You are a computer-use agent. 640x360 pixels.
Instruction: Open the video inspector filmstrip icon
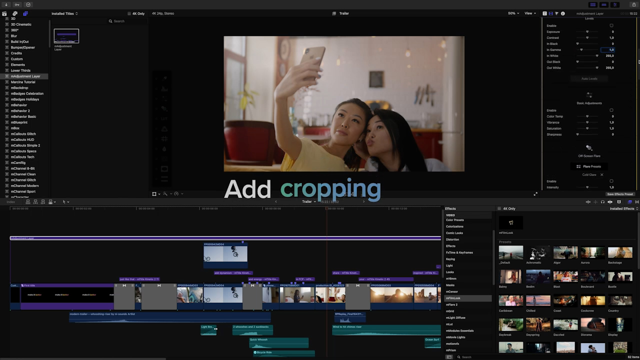pyautogui.click(x=550, y=13)
